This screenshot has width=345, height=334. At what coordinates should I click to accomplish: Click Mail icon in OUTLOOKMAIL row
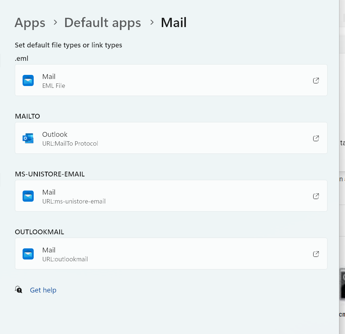pos(28,254)
